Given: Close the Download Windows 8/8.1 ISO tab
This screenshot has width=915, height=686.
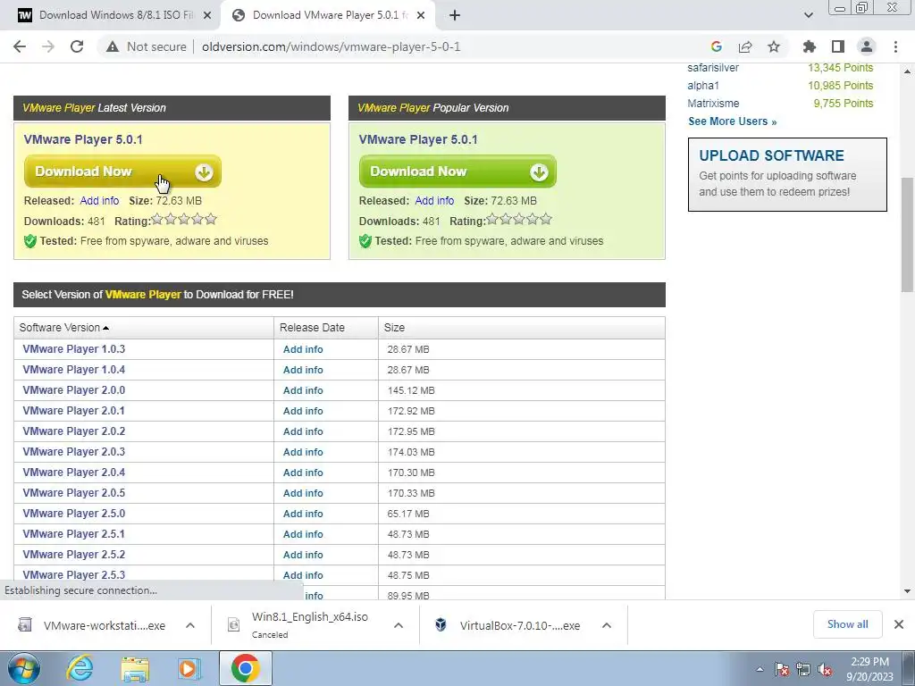Looking at the screenshot, I should tap(207, 16).
